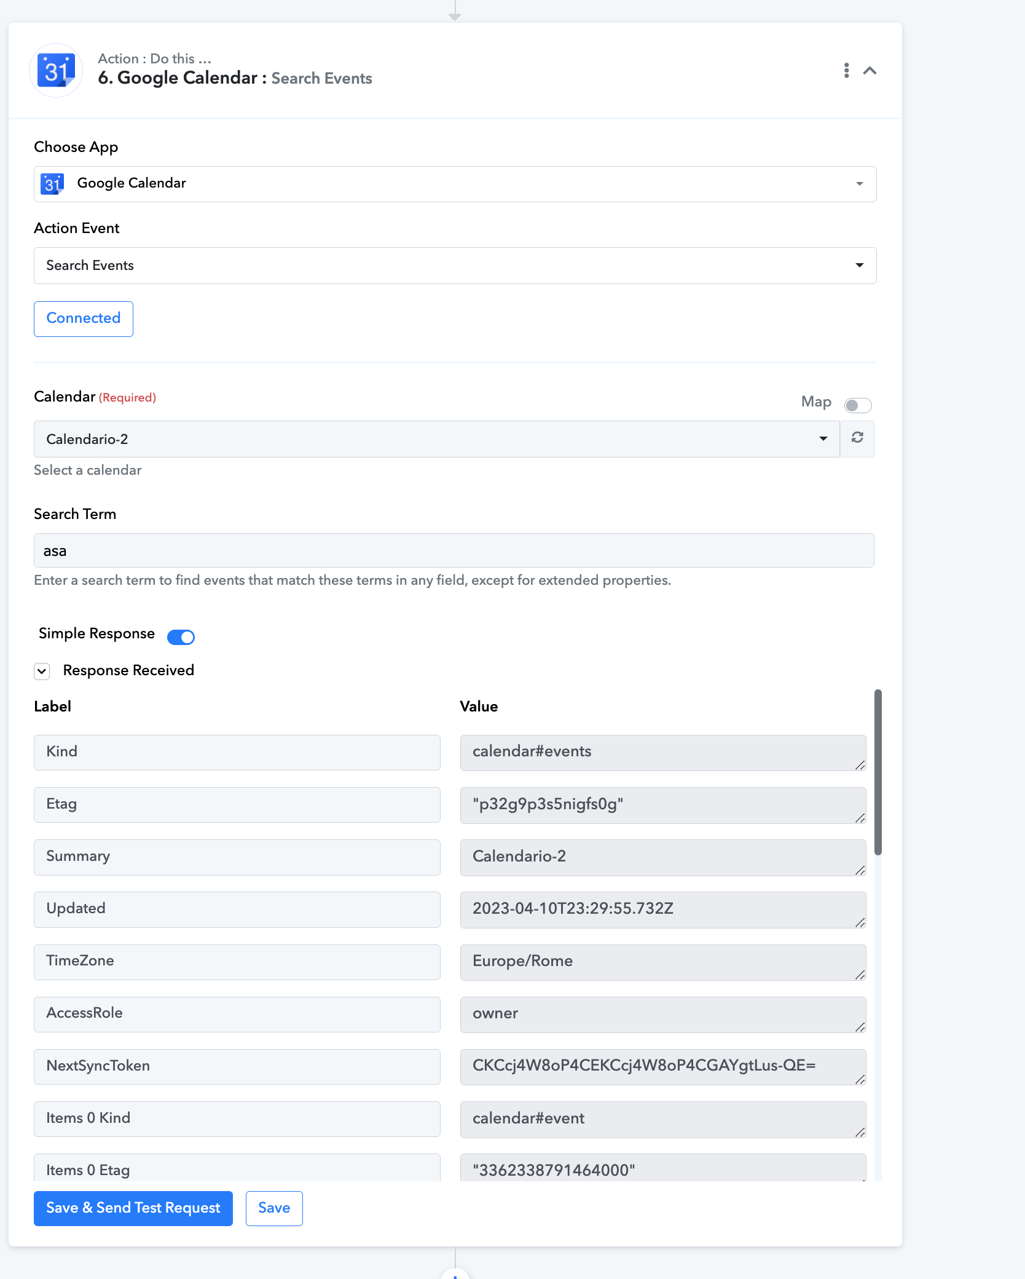Enable the Map toggle for Calendar

point(858,405)
